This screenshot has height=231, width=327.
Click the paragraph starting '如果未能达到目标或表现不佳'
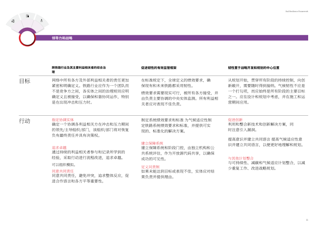coord(178,174)
